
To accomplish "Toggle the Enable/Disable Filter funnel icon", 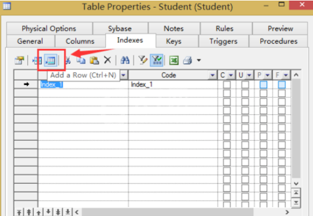I will 157,60.
